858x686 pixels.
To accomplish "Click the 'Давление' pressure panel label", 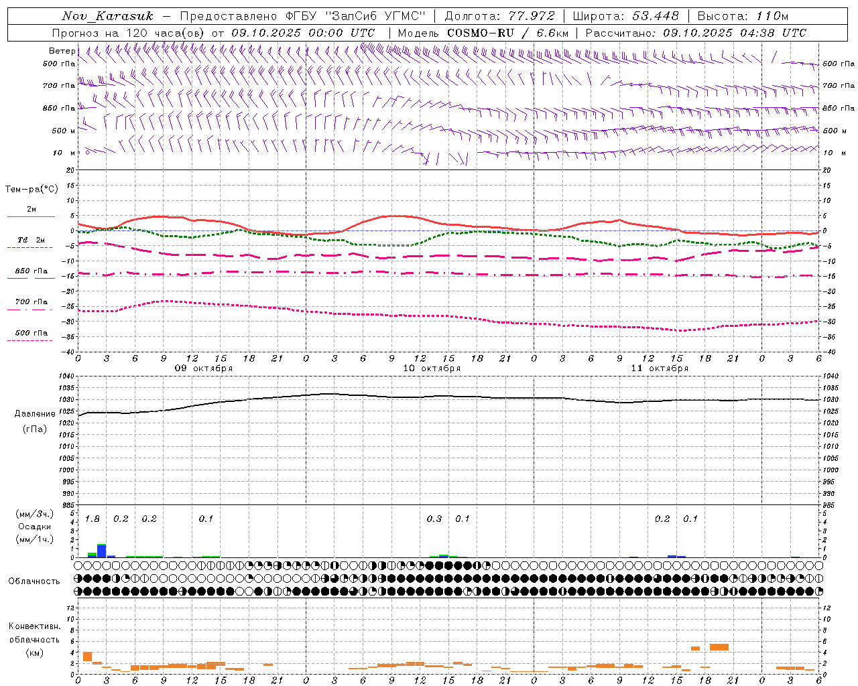I will pos(35,414).
